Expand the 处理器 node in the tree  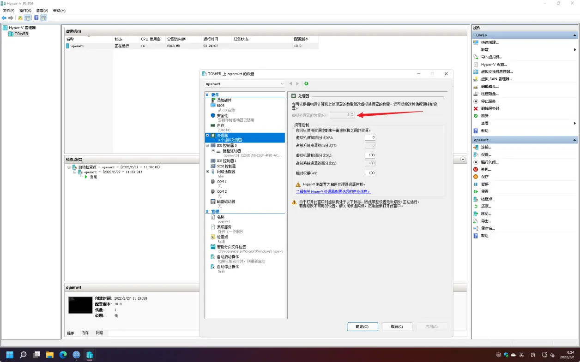tap(207, 135)
